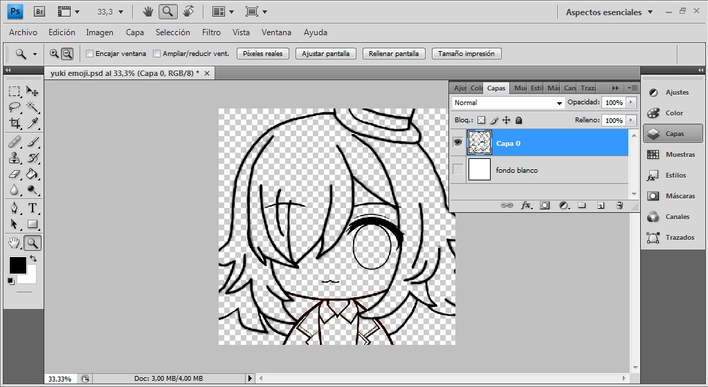Select the Hand tool in toolbox

tap(15, 243)
